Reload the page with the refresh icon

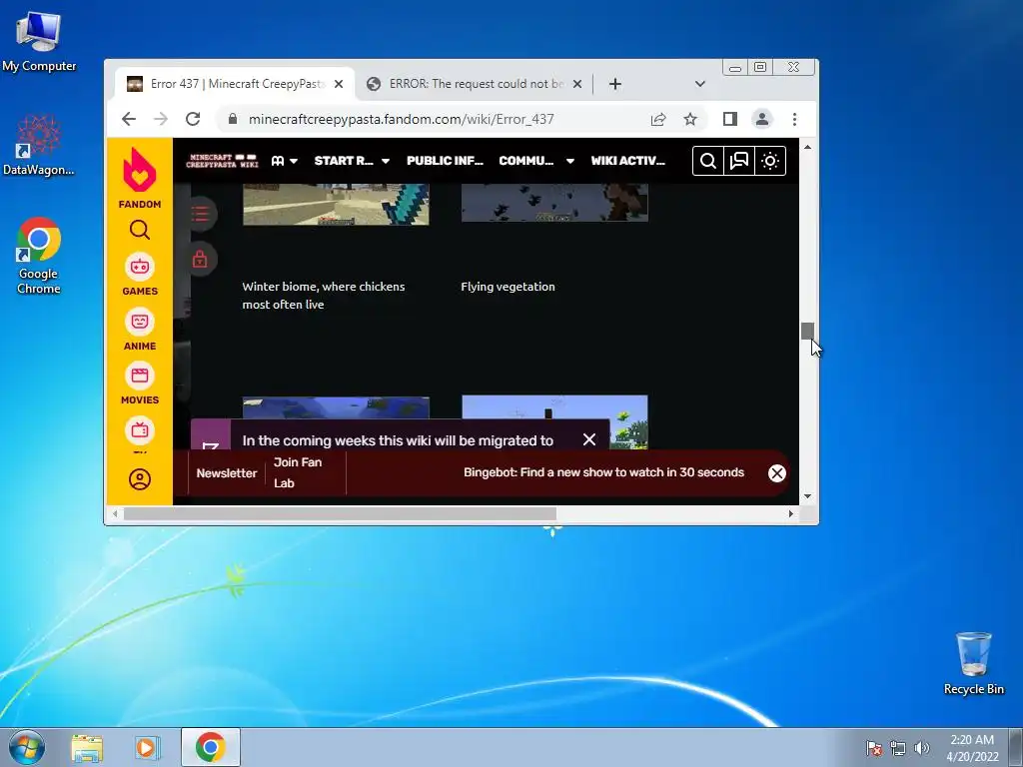pyautogui.click(x=193, y=119)
